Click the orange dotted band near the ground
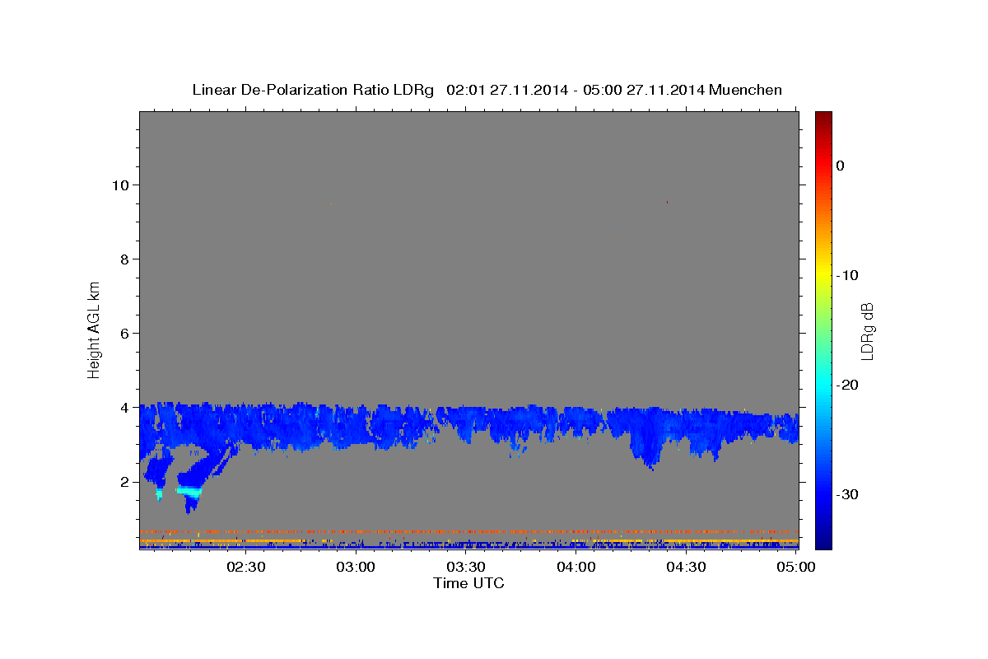This screenshot has width=988, height=659. (469, 532)
